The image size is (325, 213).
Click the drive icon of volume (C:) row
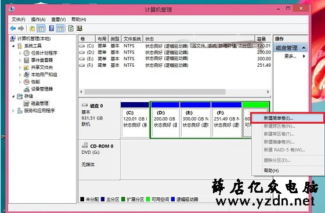[x=82, y=46]
